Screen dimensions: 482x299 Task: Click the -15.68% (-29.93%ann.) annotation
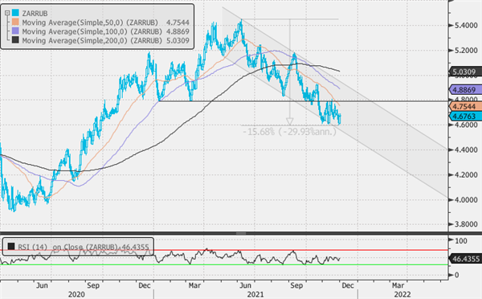pos(289,132)
